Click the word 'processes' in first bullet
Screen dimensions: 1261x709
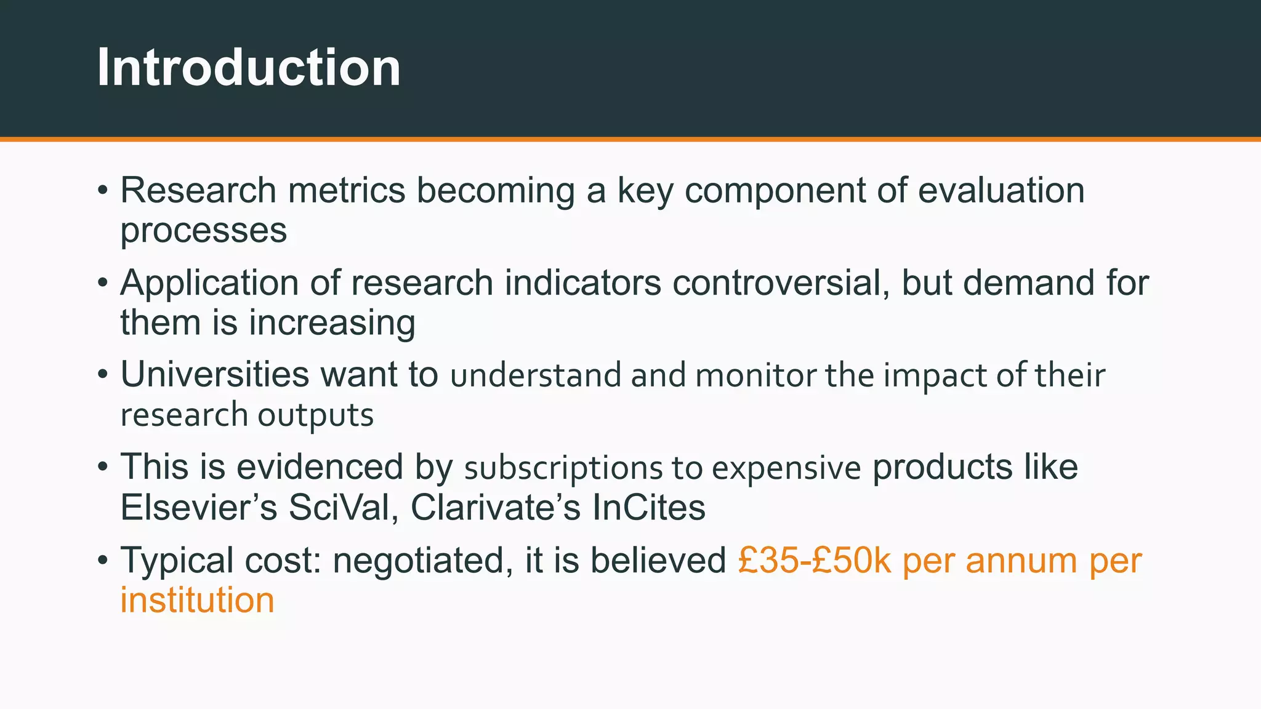click(203, 231)
